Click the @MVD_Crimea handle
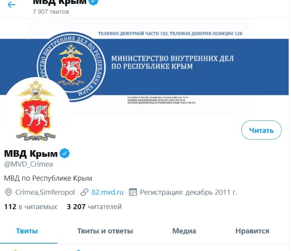291x251 pixels. (29, 164)
